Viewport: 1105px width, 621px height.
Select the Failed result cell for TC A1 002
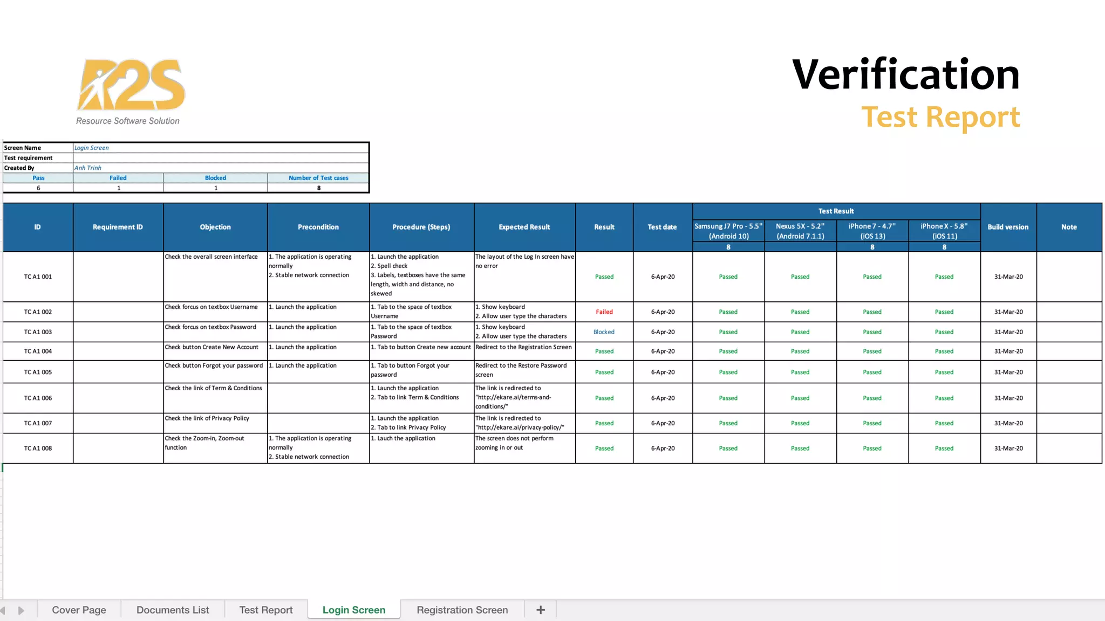tap(604, 312)
